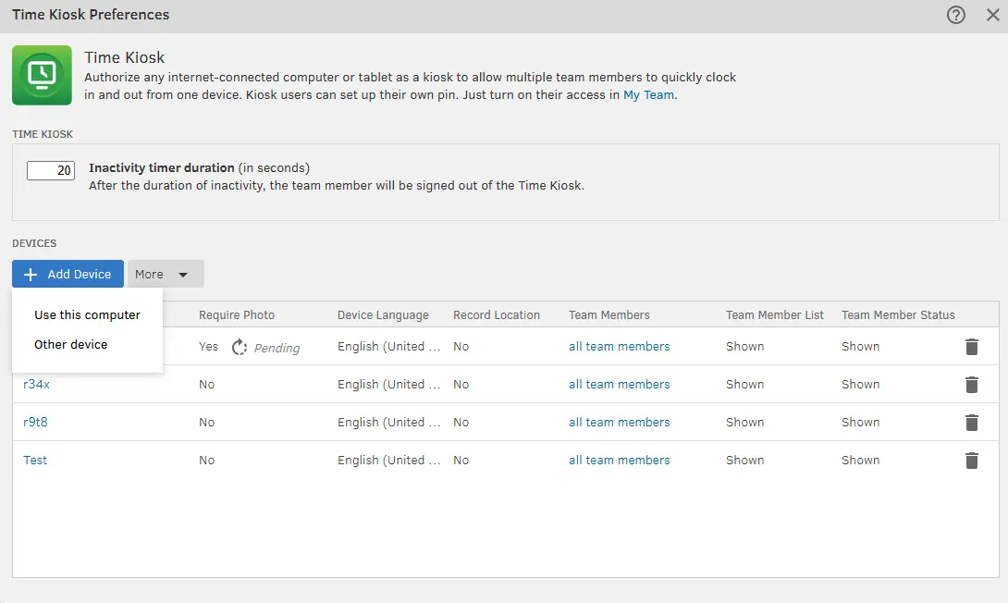Delete the r34x device
The height and width of the screenshot is (603, 1008).
[x=971, y=385]
